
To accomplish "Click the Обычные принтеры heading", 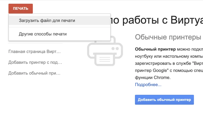I will tap(168, 37).
